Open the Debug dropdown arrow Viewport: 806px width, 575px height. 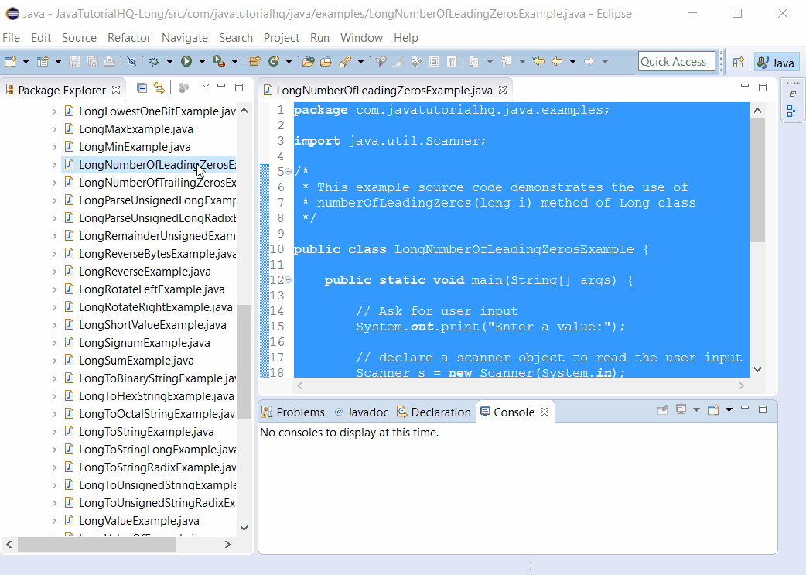(x=169, y=62)
